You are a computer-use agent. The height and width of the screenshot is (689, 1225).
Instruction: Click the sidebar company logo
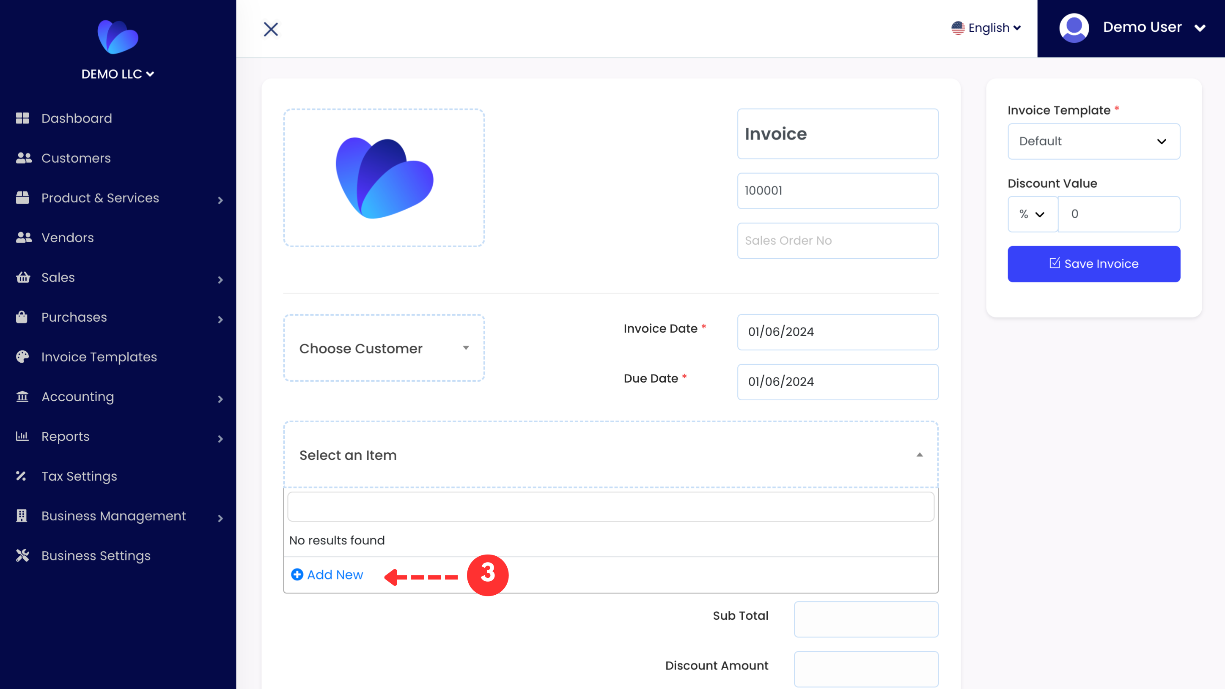coord(118,37)
